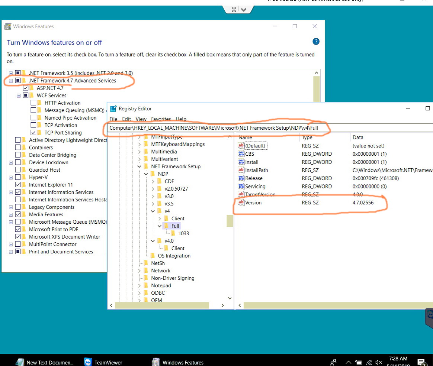Viewport: 433px width, 366px height.
Task: Click the New Text Document taskbar icon
Action: click(20, 362)
